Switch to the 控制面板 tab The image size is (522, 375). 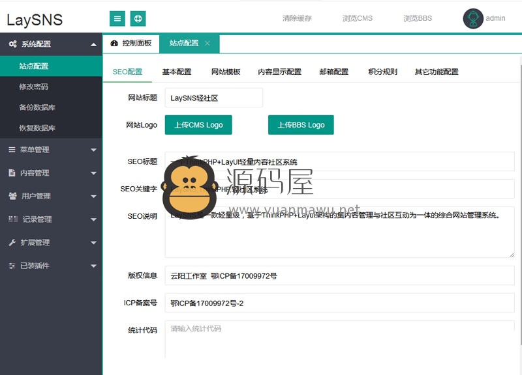click(131, 44)
